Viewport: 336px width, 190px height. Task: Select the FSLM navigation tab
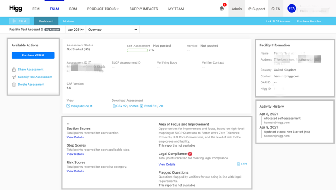point(54,9)
